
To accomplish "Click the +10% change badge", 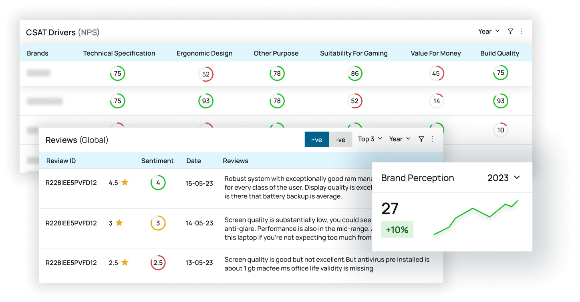I will coord(397,230).
